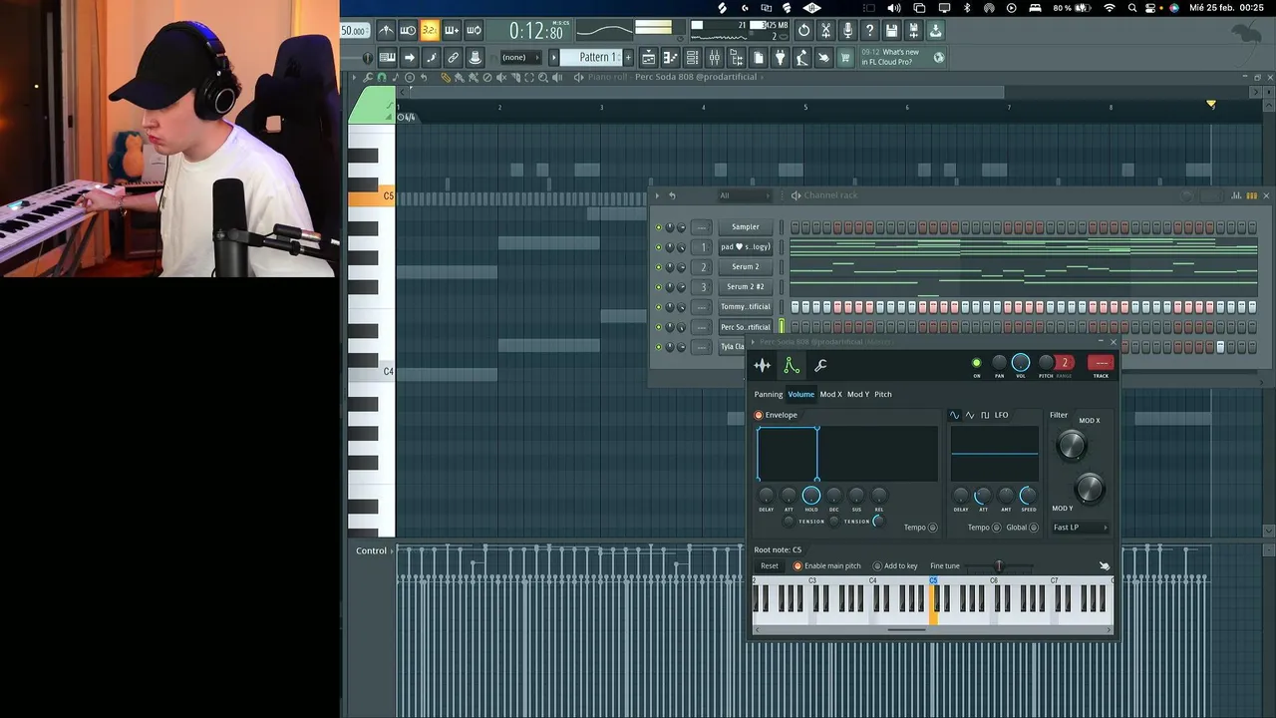Screen dimensions: 1276x718
Task: Open the Playlist view button
Action: tap(648, 58)
